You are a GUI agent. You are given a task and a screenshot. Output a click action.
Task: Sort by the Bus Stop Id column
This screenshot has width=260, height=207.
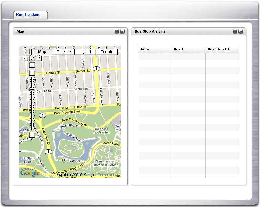tap(222, 49)
